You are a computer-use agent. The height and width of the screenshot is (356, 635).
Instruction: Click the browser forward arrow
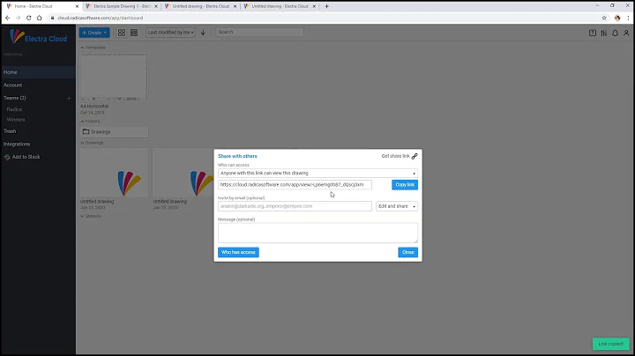pos(18,18)
